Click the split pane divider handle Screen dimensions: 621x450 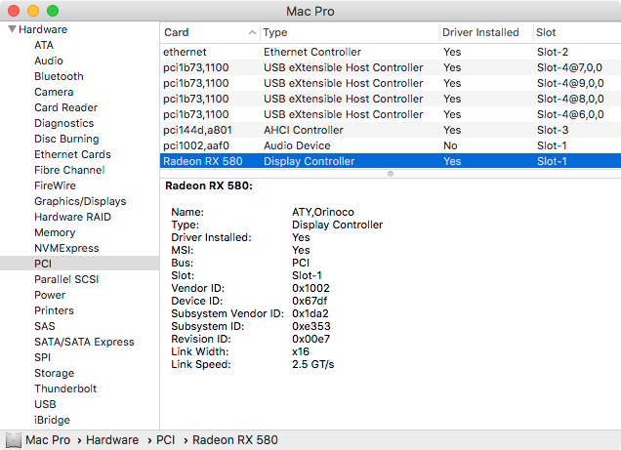coord(391,174)
